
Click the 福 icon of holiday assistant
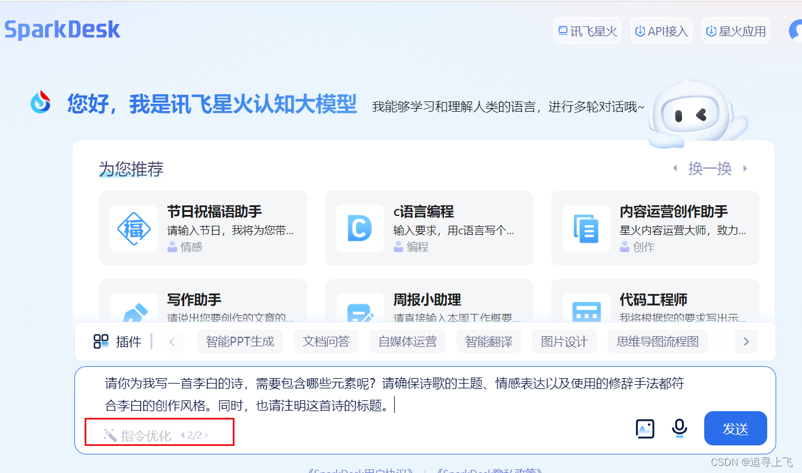click(x=134, y=229)
